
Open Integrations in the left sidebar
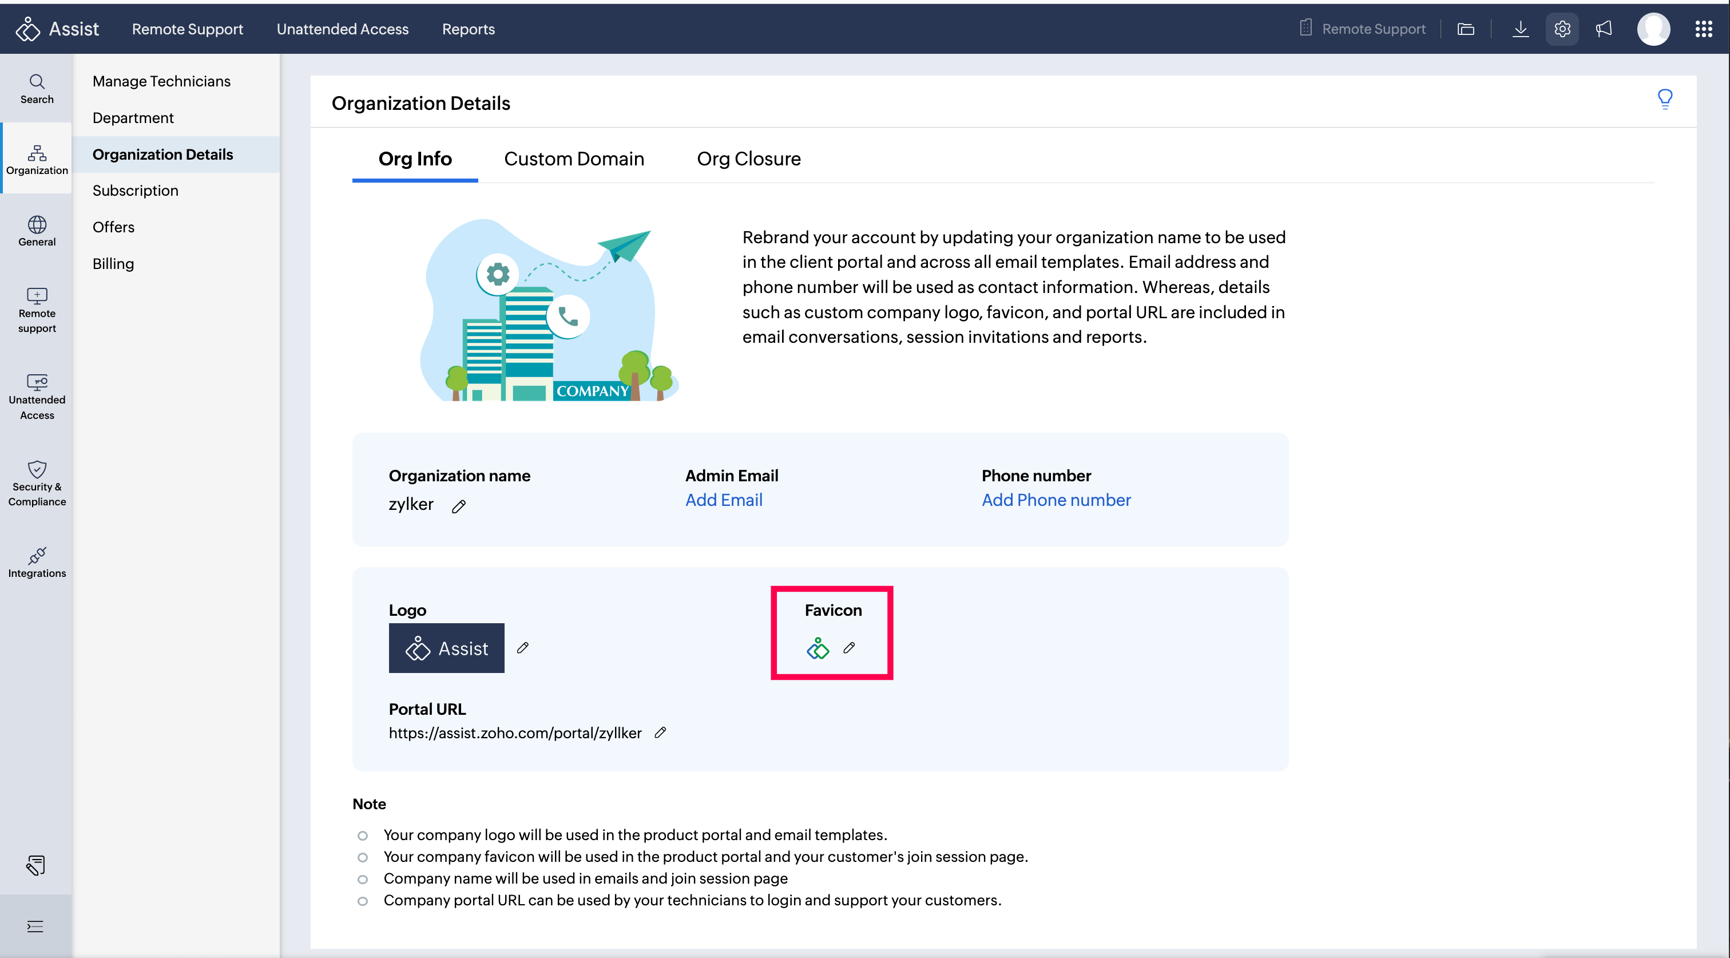[x=37, y=563]
